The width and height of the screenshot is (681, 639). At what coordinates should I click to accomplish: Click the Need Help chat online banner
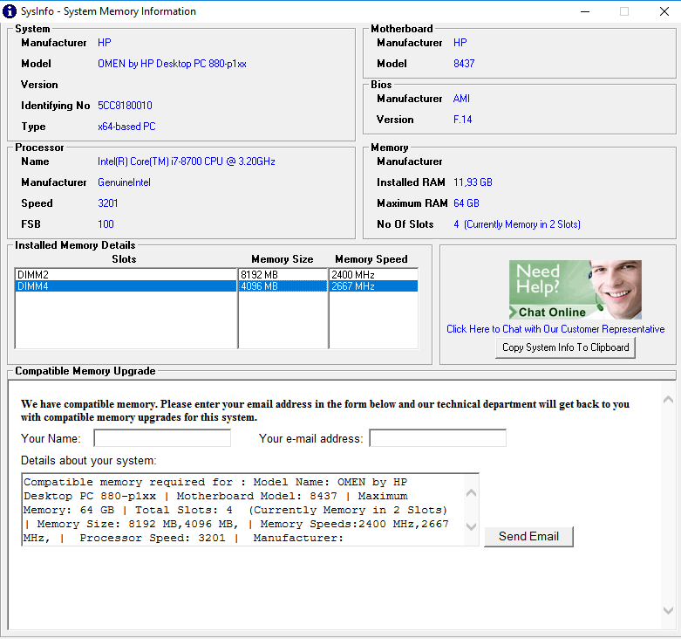click(x=575, y=290)
